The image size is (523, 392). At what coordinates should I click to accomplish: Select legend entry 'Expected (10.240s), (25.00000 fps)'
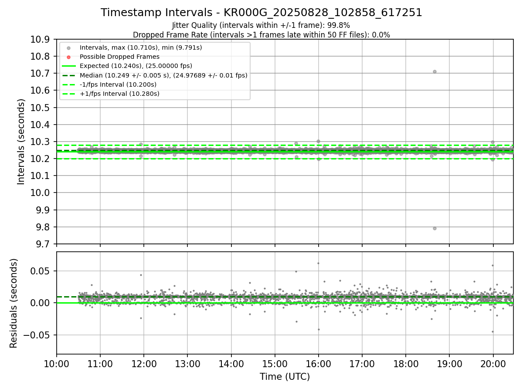pos(136,66)
